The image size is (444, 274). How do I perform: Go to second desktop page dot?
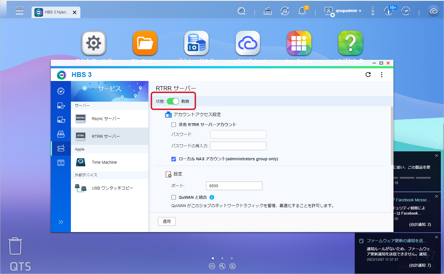coord(222,258)
